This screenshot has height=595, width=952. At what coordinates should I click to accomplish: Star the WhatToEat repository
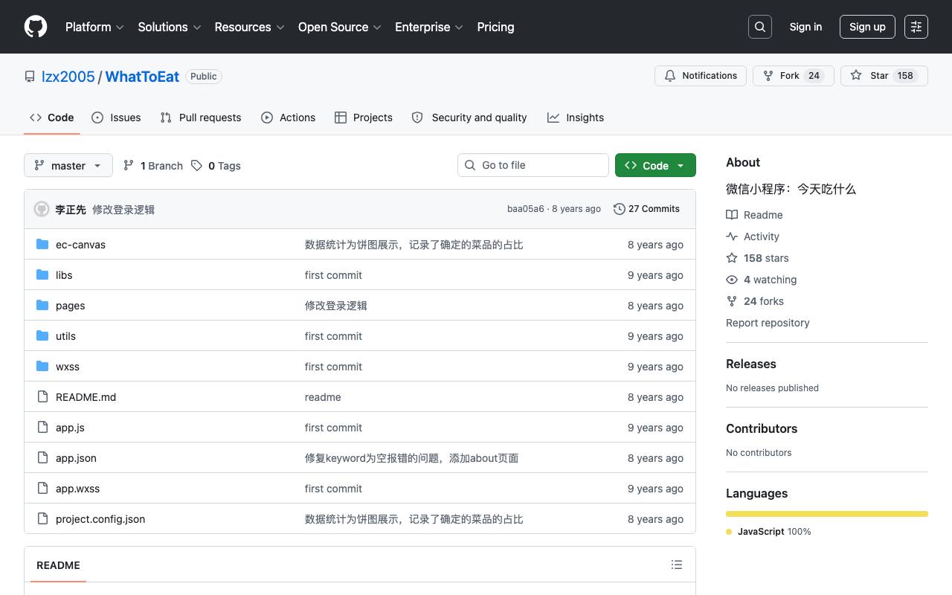(884, 76)
